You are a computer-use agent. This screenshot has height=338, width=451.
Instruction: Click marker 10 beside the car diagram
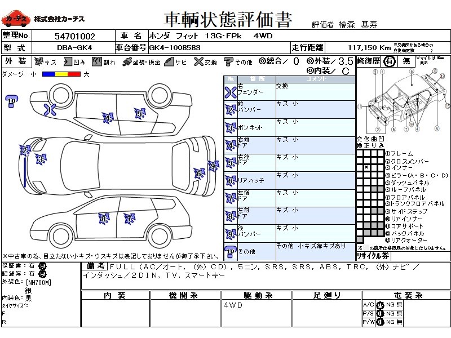click(11, 101)
